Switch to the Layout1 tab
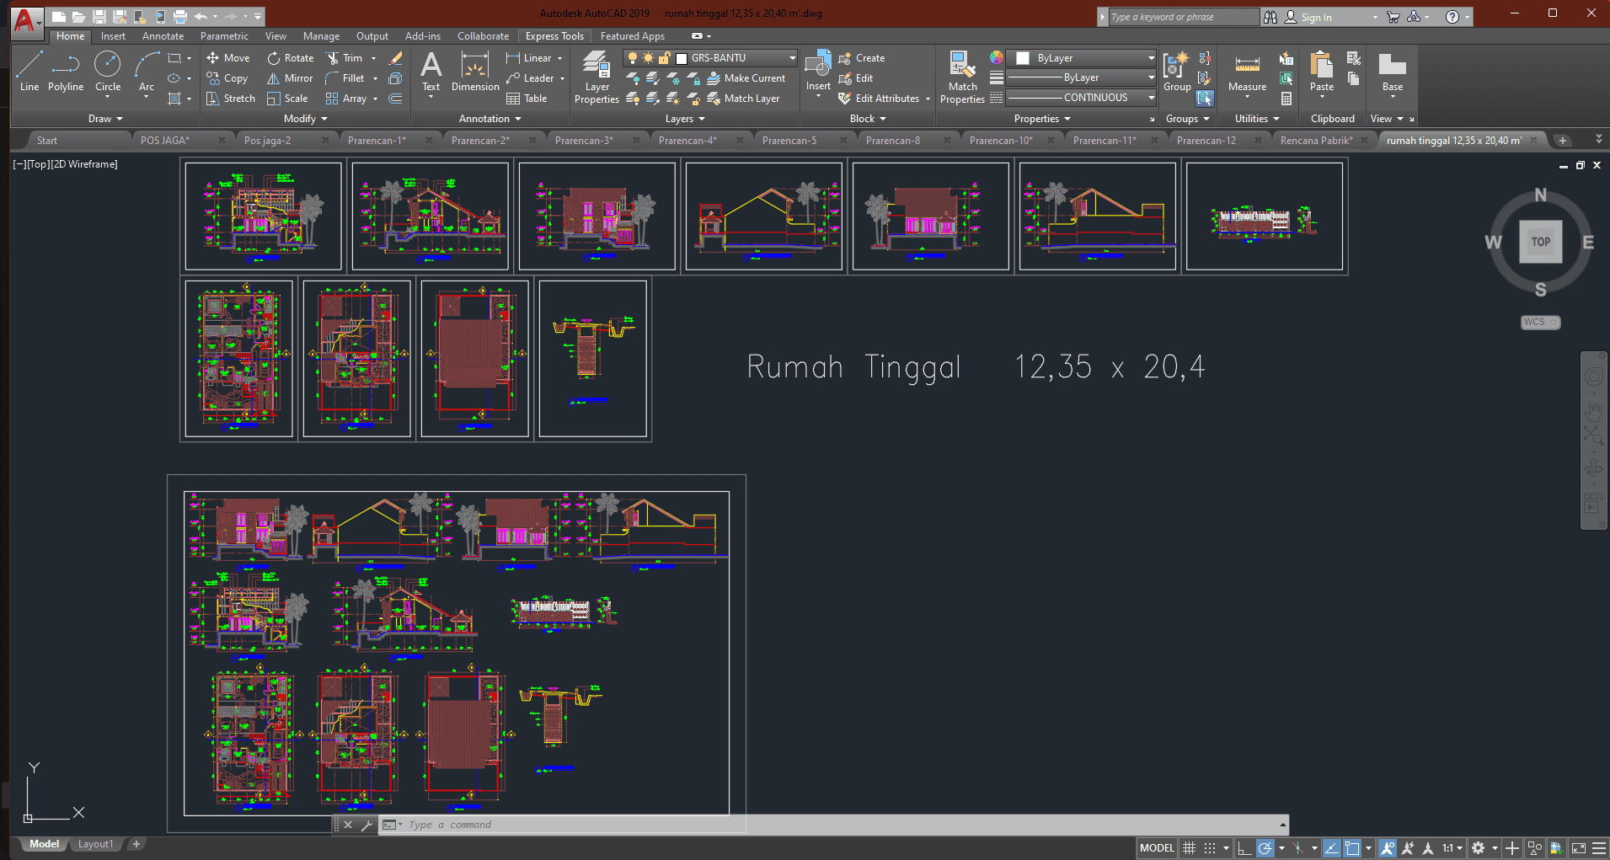Image resolution: width=1610 pixels, height=860 pixels. click(95, 844)
